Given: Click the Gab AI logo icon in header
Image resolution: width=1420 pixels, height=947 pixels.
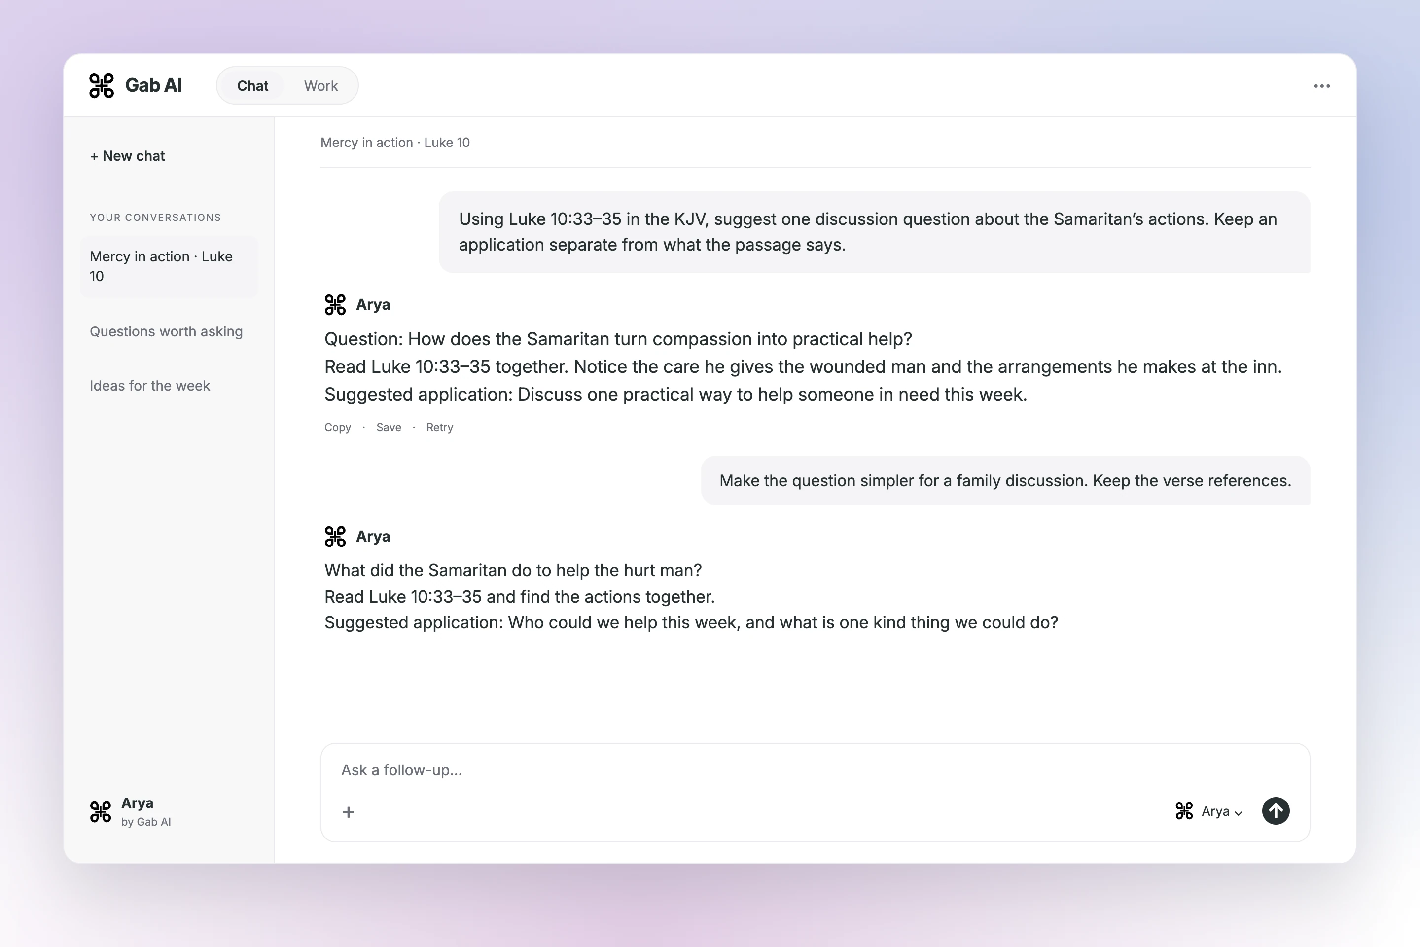Looking at the screenshot, I should click(x=102, y=85).
